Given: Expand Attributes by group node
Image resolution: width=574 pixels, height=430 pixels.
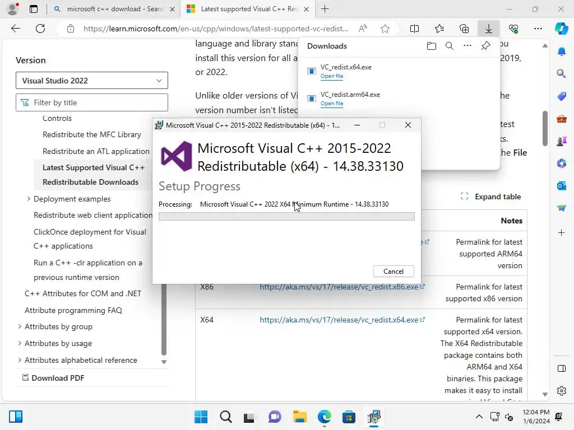Looking at the screenshot, I should click(20, 326).
